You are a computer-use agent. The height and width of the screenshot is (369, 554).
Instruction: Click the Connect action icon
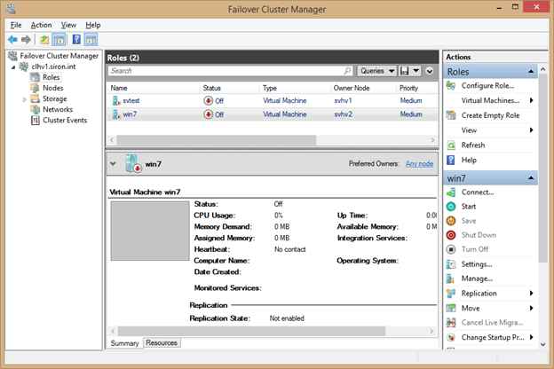(451, 192)
